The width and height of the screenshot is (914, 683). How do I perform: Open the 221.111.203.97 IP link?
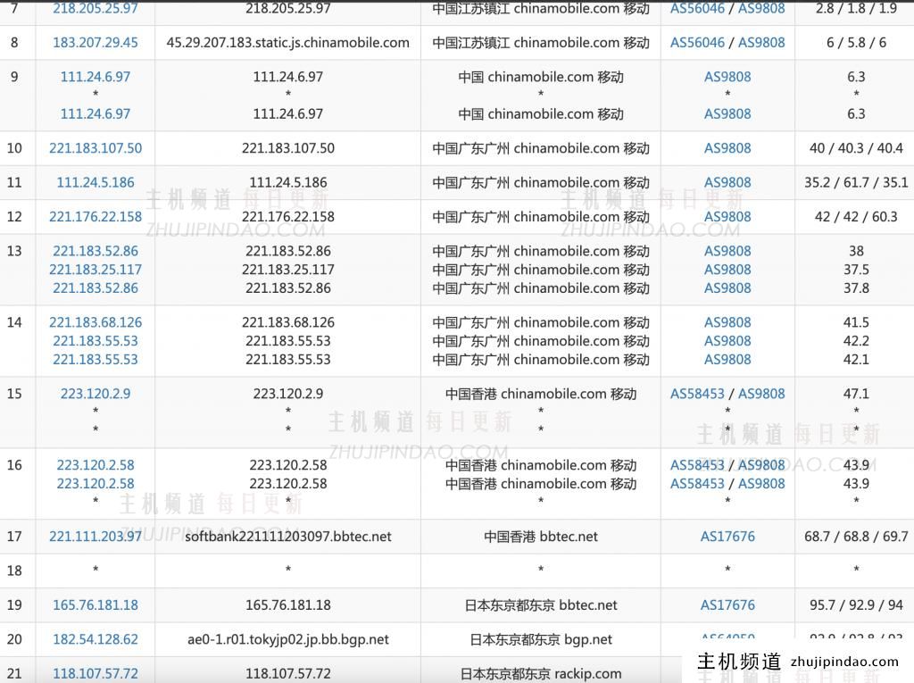pos(96,537)
